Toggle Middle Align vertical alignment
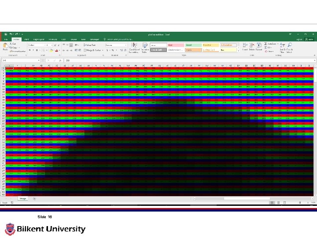 tap(67, 45)
